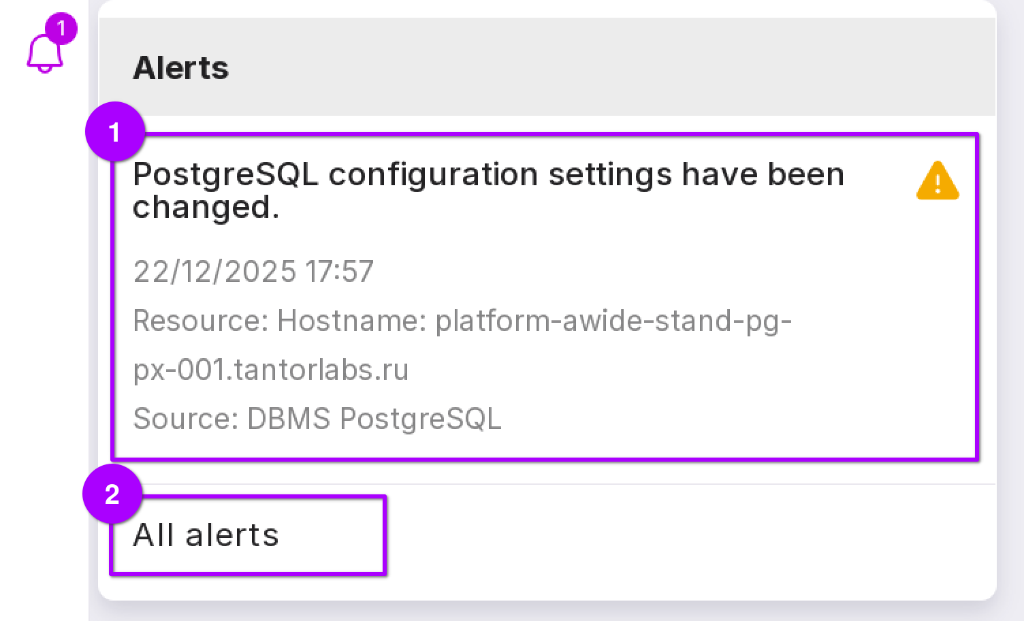Click the px-001.tantorlabs.ru hostname text
1024x621 pixels.
point(270,370)
